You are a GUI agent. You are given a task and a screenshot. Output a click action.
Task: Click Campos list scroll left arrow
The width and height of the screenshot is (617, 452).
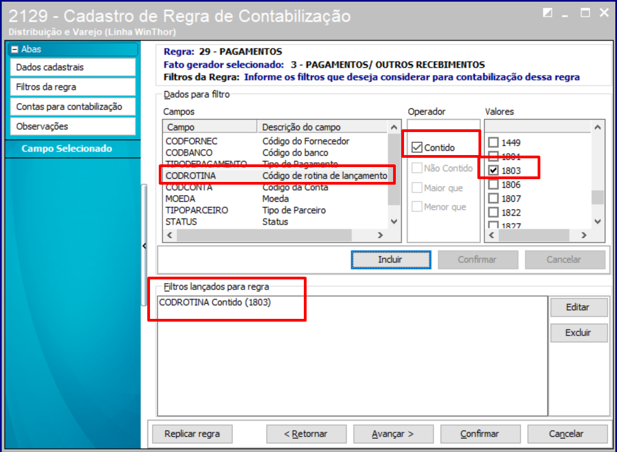170,235
